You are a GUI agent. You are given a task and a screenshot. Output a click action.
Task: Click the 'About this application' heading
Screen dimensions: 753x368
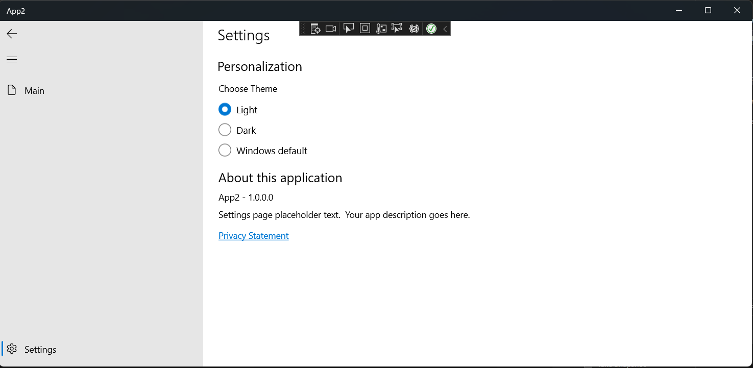[x=280, y=178]
